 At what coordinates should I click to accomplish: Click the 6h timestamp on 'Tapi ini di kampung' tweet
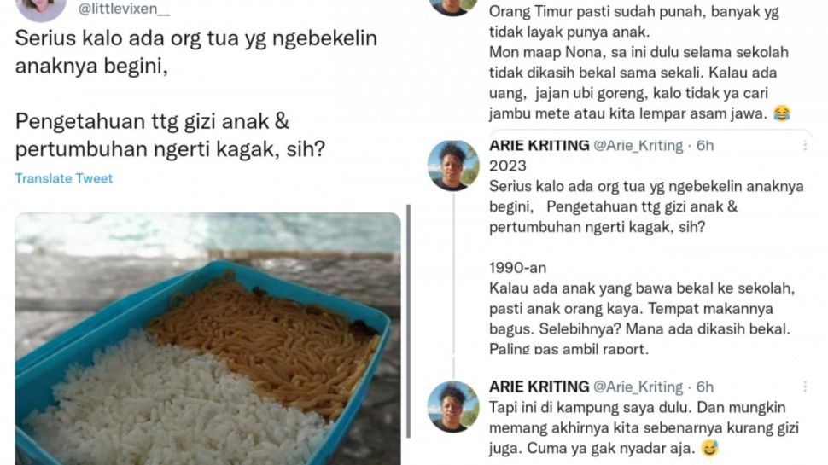(x=705, y=387)
